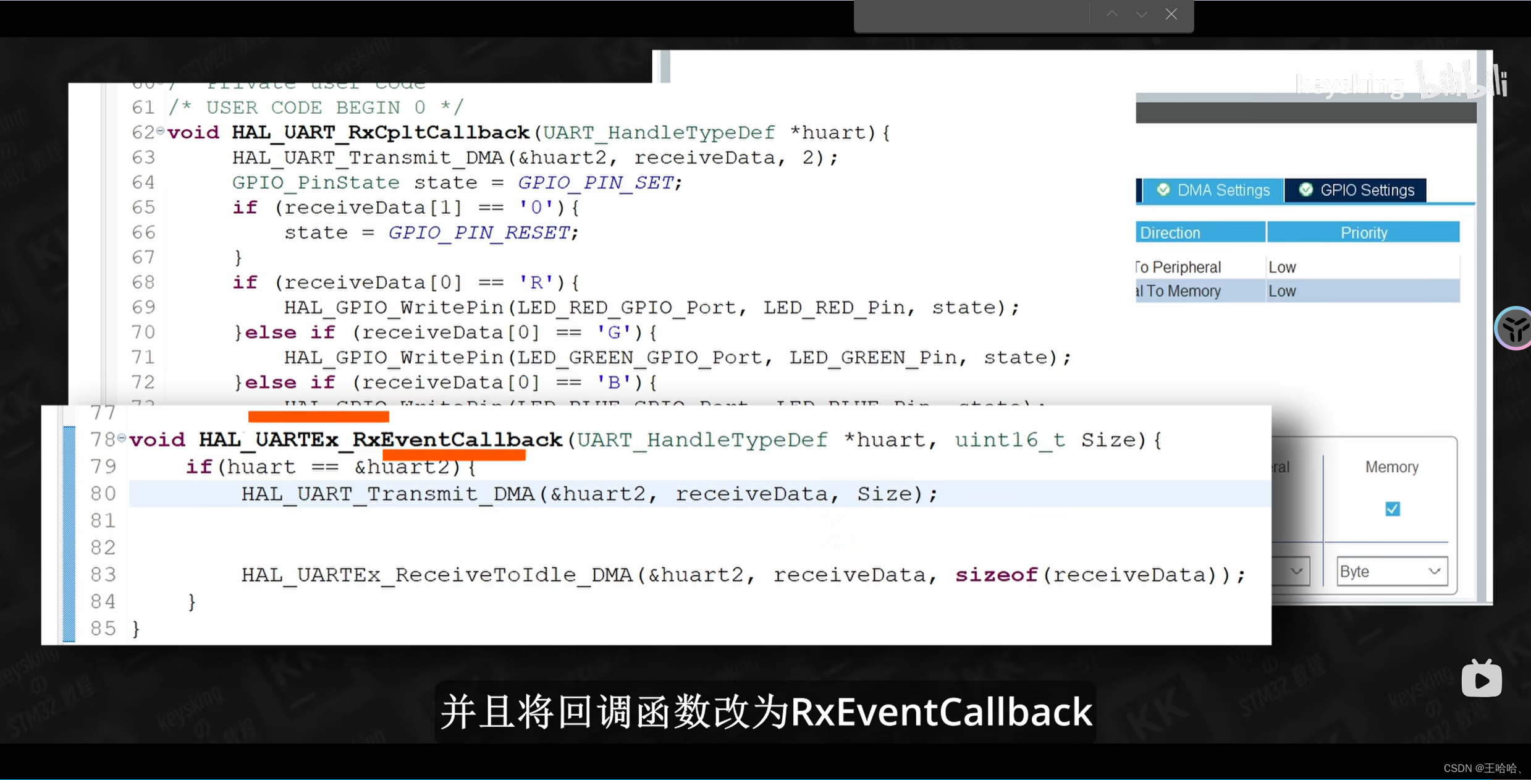The width and height of the screenshot is (1531, 780).
Task: Click the Memory column label
Action: (x=1391, y=467)
